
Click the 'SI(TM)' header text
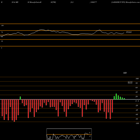[53, 2]
